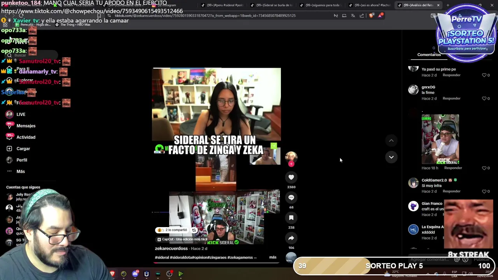498x280 pixels.
Task: Reply to the 'Ya pasó su prime pe' comment
Action: [x=451, y=75]
